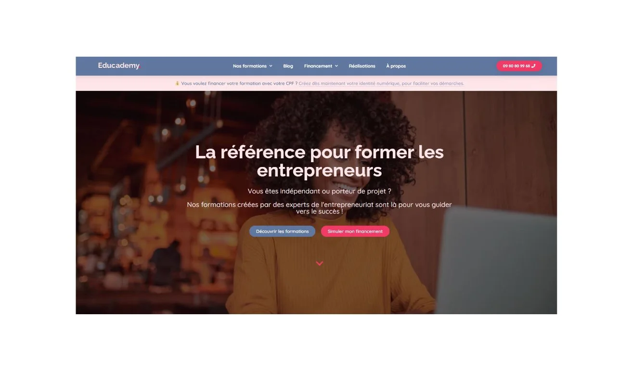Click the 09 80 80 99 68 phone button
The height and width of the screenshot is (371, 633).
coord(519,66)
